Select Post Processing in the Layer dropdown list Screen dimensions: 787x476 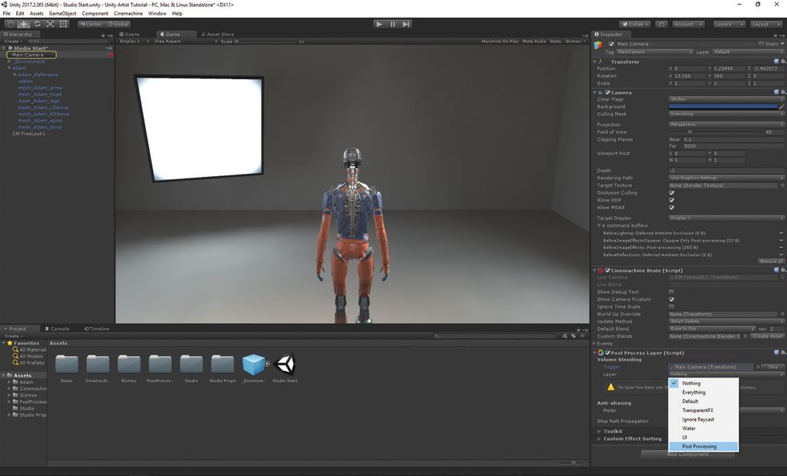point(700,446)
